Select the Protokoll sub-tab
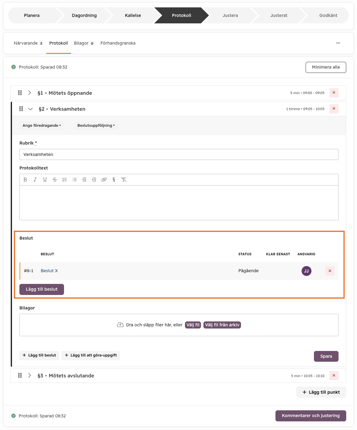Viewport: 357px width, 430px height. pyautogui.click(x=58, y=43)
